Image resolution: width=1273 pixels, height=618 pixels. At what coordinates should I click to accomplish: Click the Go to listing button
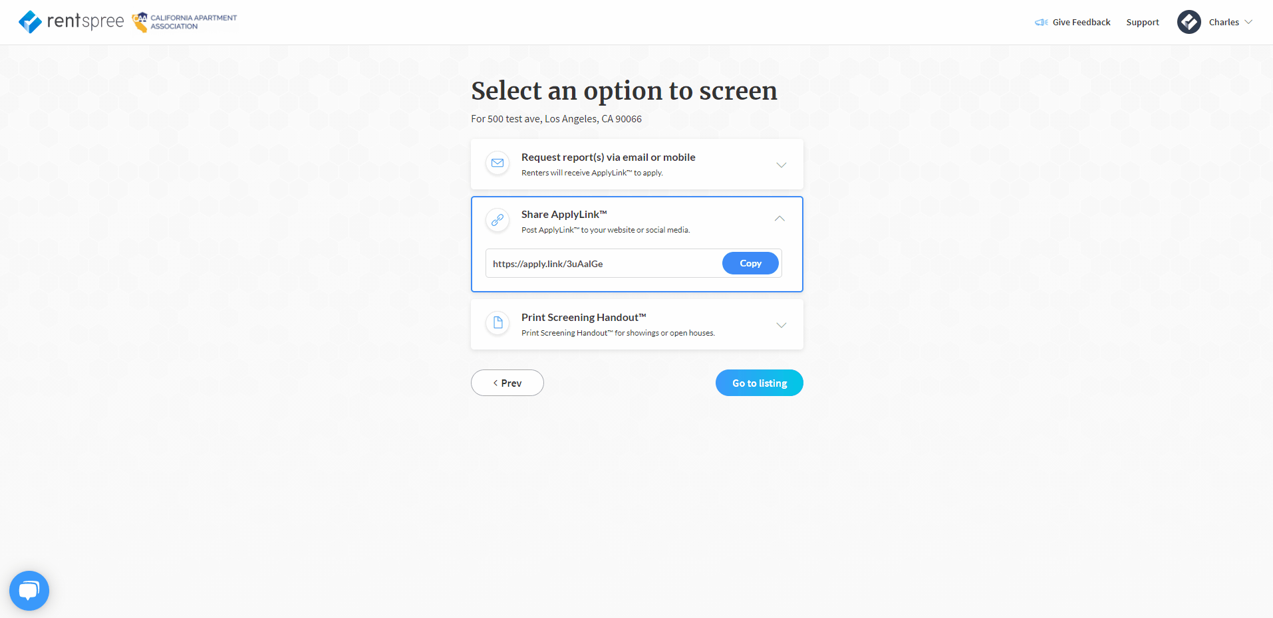coord(760,383)
